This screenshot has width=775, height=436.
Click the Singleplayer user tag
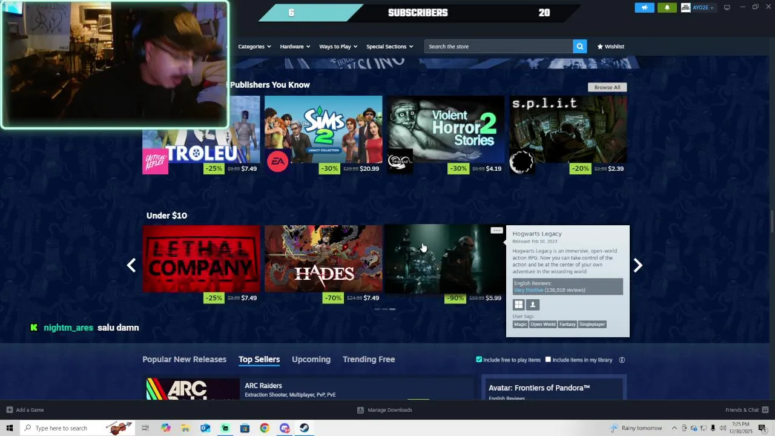(592, 325)
